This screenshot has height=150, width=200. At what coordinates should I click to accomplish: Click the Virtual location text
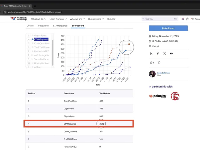click(x=155, y=47)
